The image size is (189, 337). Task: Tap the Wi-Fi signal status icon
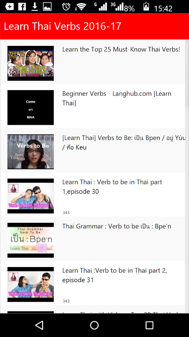81,7
